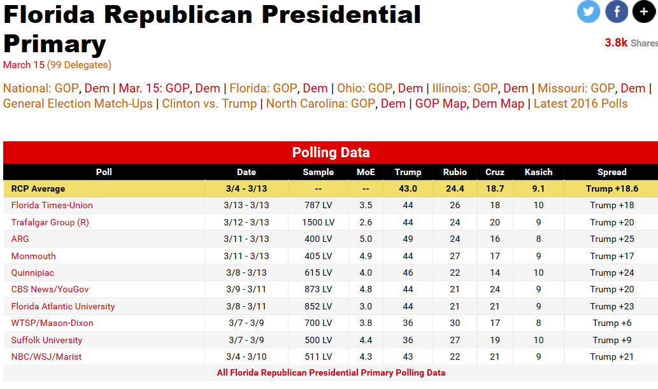Viewport: 658px width, 389px height.
Task: Open Clinton vs. Trump link
Action: (210, 104)
